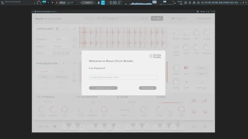Open the EDIT menu
The height and width of the screenshot is (139, 248).
point(206,3)
